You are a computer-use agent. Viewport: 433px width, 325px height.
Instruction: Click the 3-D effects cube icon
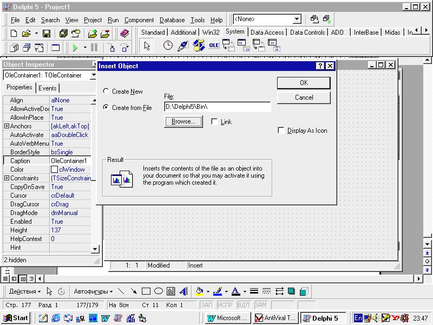click(x=304, y=291)
